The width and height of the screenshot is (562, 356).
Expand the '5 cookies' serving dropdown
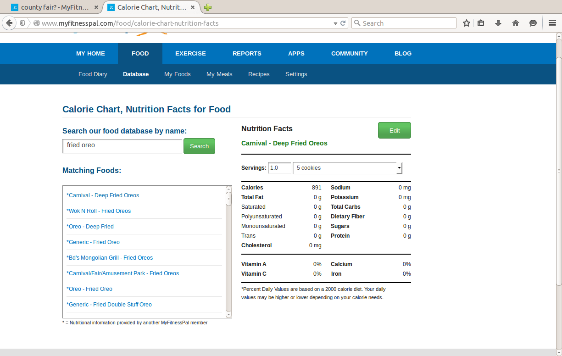[x=348, y=168]
